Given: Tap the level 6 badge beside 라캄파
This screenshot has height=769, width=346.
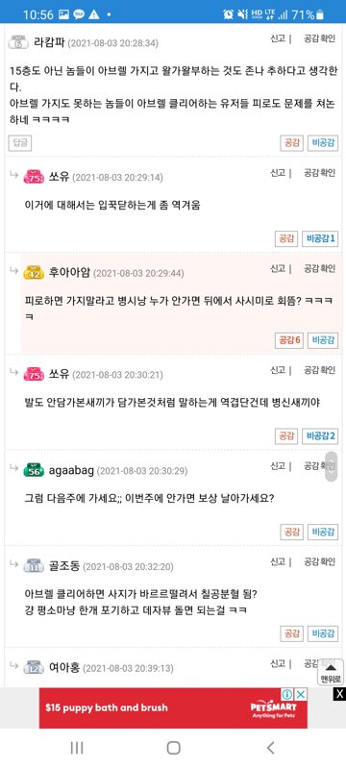Looking at the screenshot, I should [x=18, y=42].
